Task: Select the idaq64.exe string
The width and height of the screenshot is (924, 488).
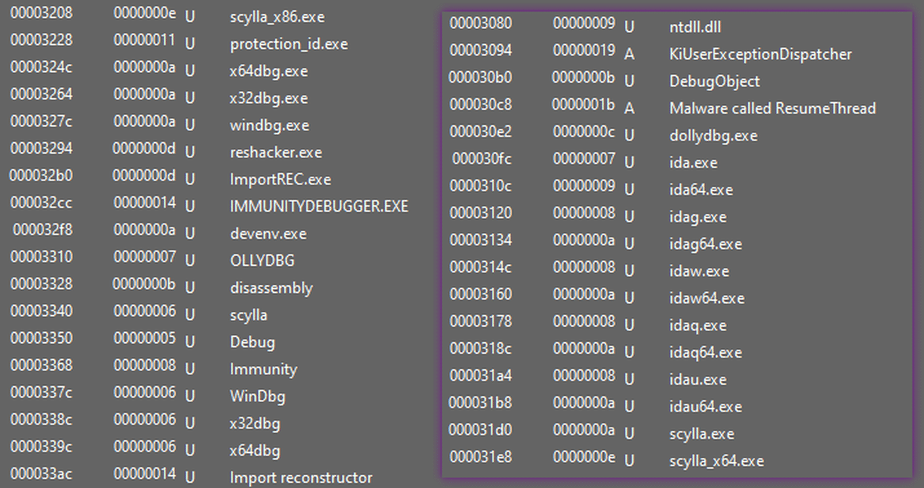Action: [706, 352]
